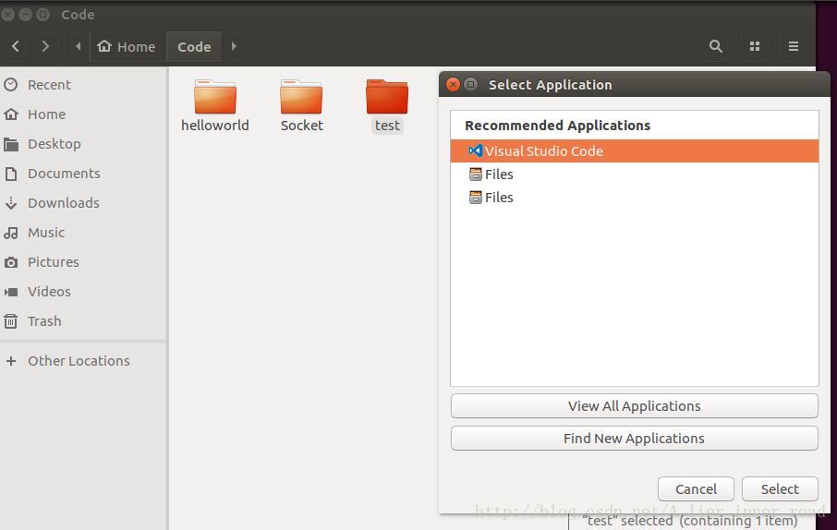Click the Desktop folder icon in sidebar
Screen dimensions: 837x530
tap(11, 144)
